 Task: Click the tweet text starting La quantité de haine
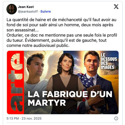click(61, 25)
